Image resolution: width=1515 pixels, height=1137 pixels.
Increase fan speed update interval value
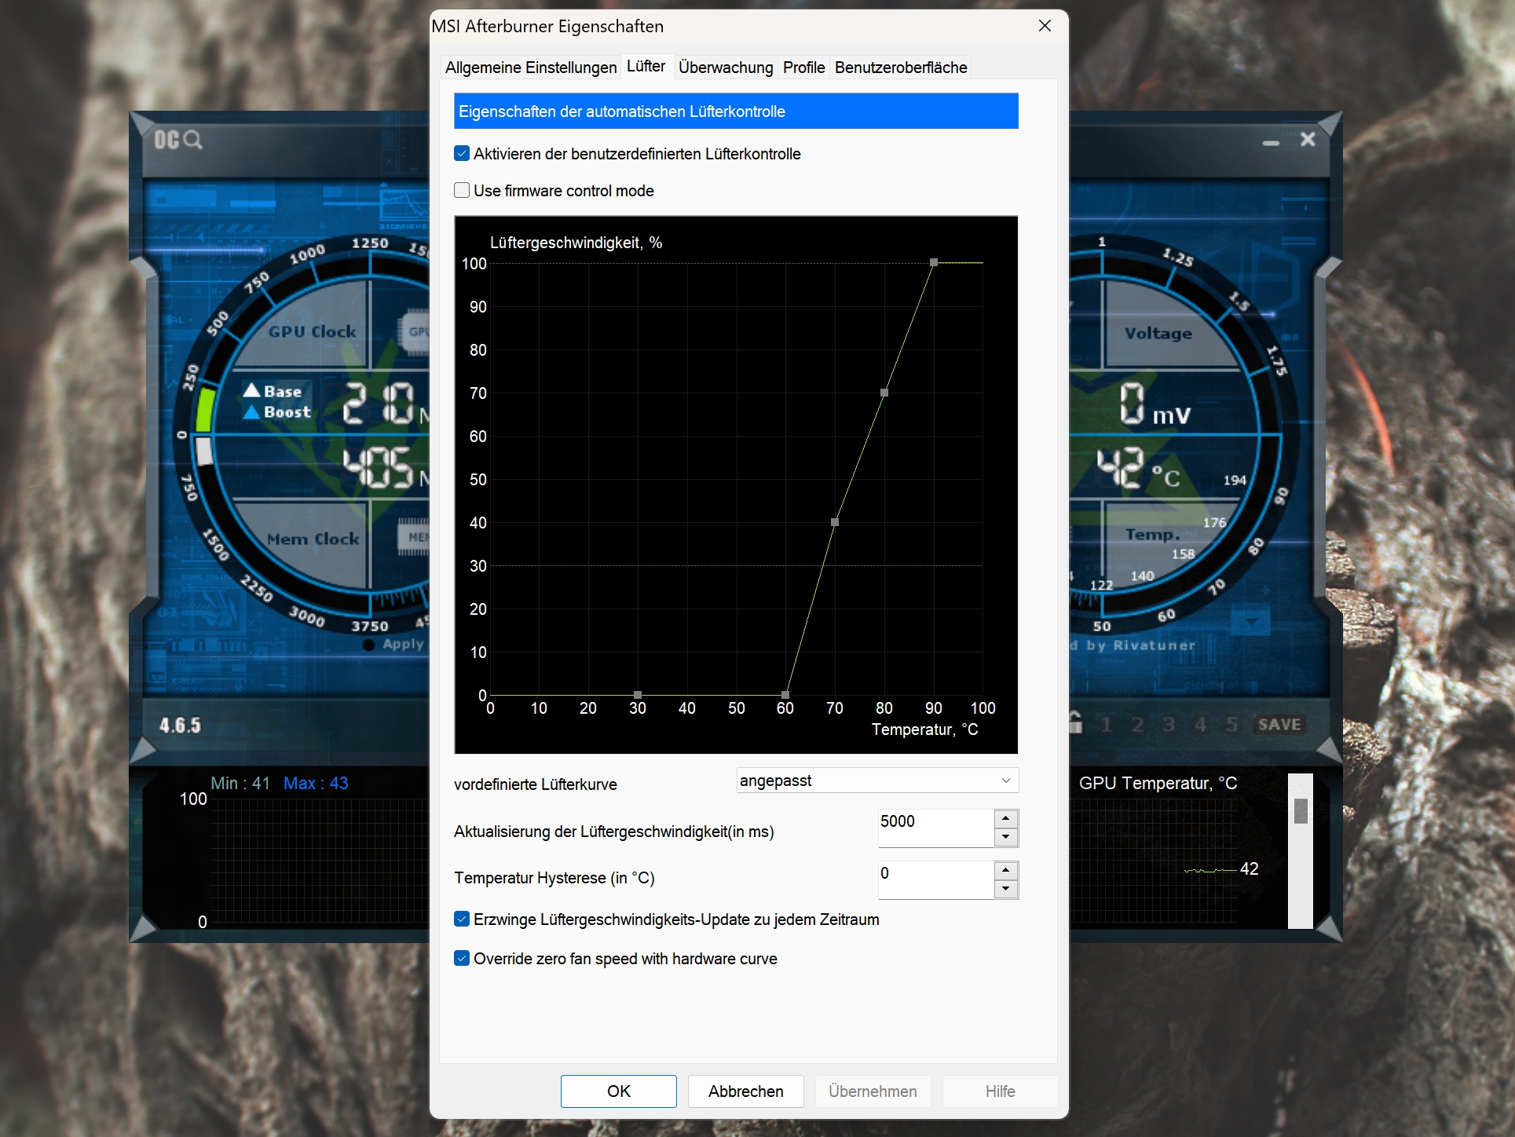(1005, 819)
